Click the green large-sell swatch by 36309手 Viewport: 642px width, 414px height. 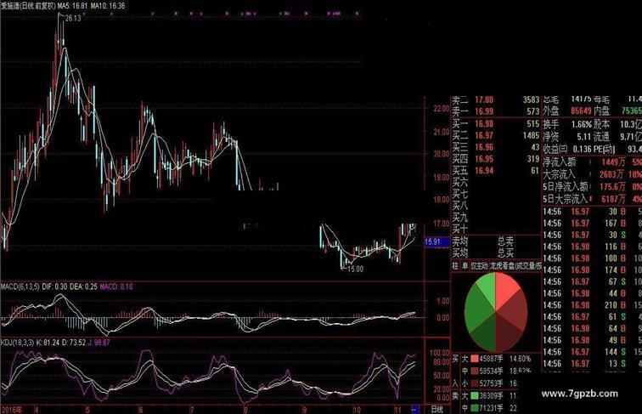pos(475,395)
